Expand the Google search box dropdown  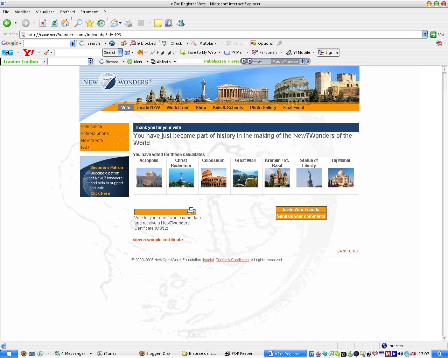tap(72, 43)
